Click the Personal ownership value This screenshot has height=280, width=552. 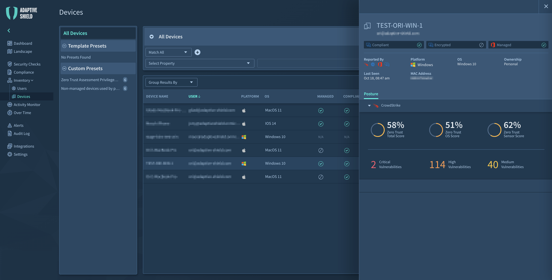(x=511, y=64)
